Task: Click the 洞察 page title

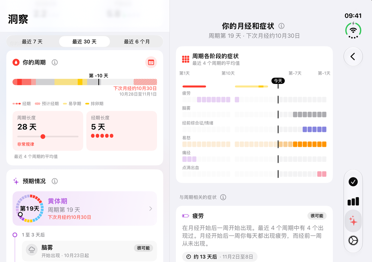Action: (x=18, y=19)
